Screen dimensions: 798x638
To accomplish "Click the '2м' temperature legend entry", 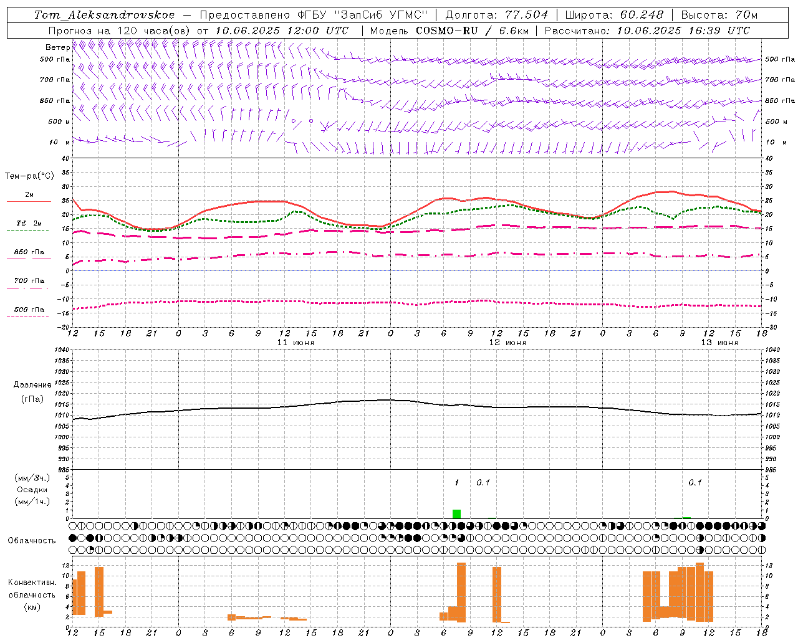I will [29, 195].
